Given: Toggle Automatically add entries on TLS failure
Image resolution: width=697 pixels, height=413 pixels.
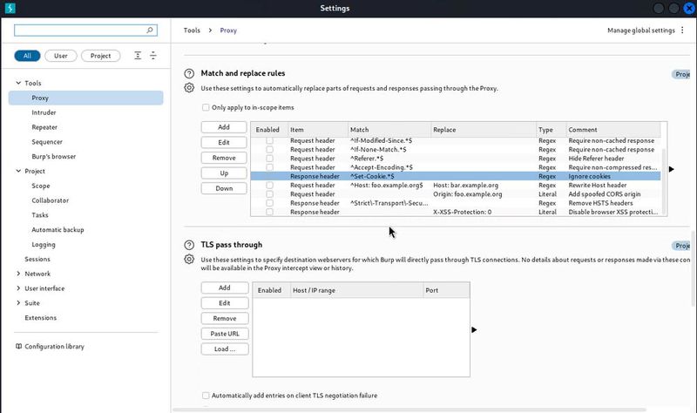Looking at the screenshot, I should tap(206, 396).
